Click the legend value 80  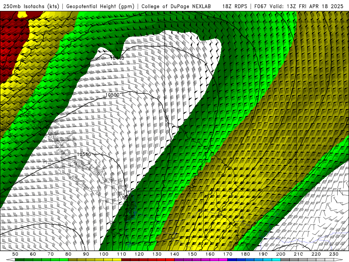pos(68,254)
